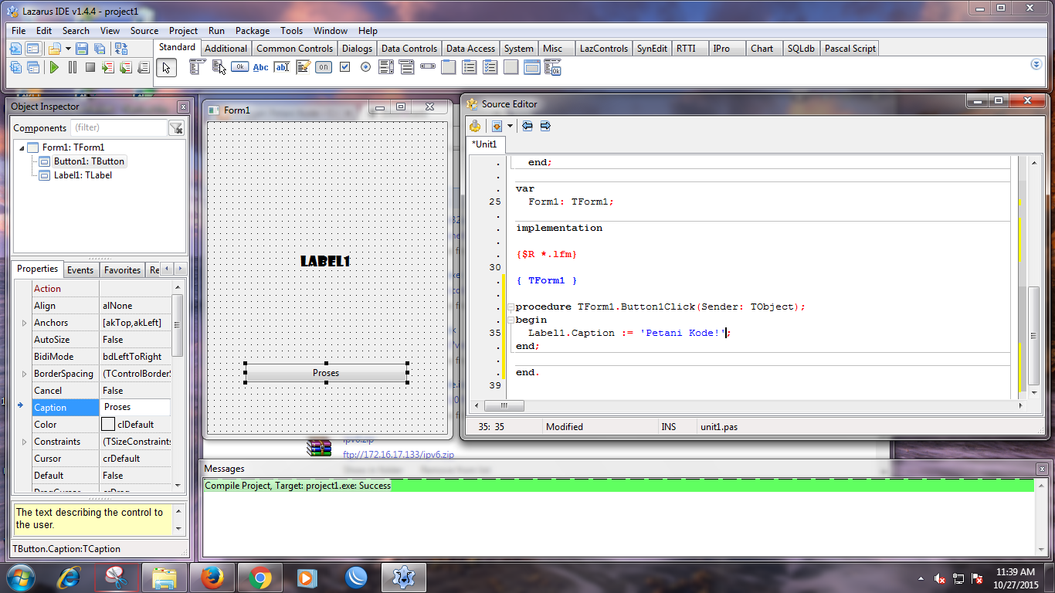
Task: Click the yellow gear icon in the Source Editor
Action: click(477, 126)
